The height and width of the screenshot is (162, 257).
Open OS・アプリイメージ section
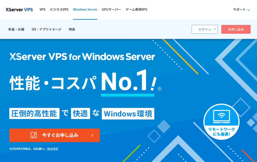pyautogui.click(x=46, y=29)
